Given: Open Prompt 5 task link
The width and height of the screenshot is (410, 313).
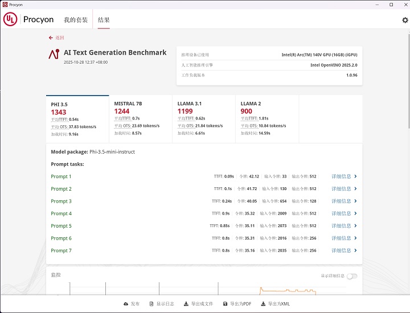Looking at the screenshot, I should pyautogui.click(x=61, y=226).
